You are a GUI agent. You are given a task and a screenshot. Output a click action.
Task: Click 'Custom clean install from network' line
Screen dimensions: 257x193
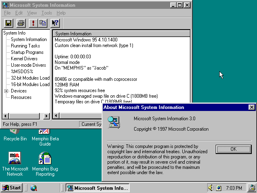pos(94,45)
